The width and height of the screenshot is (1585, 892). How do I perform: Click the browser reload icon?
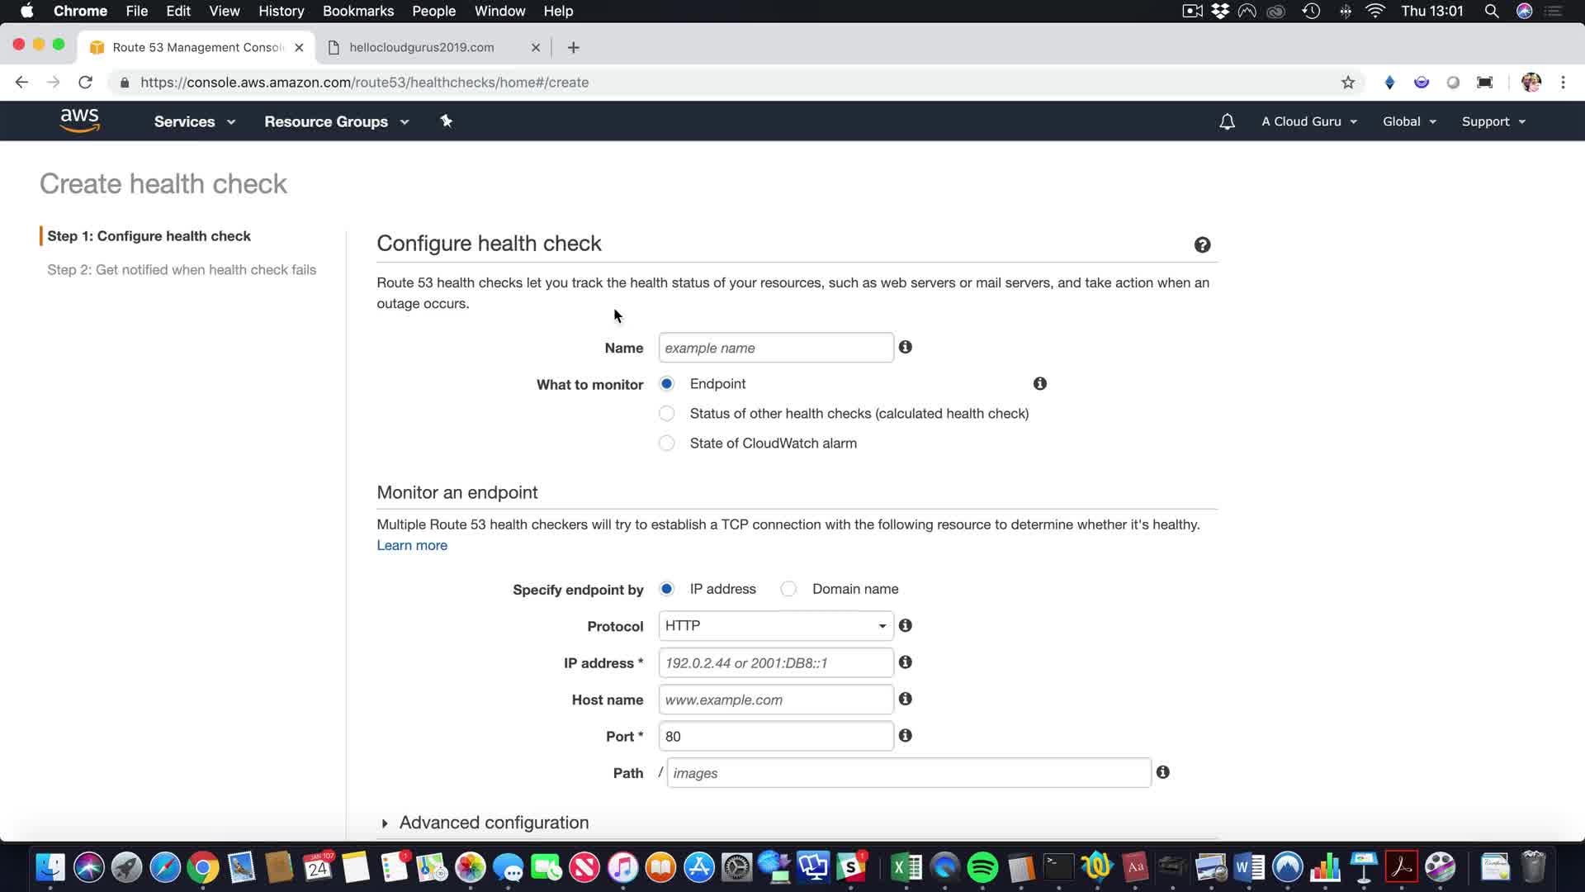85,83
